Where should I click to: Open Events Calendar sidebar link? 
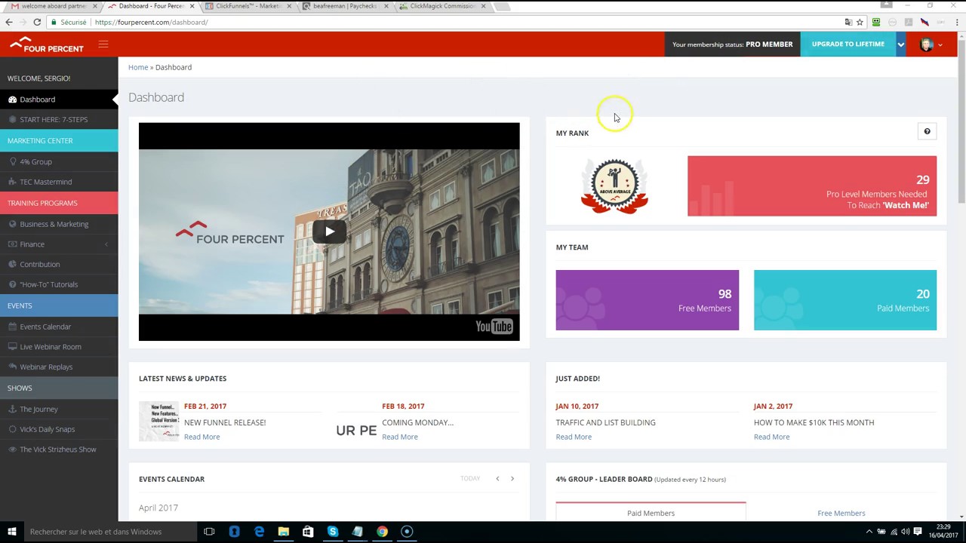click(x=59, y=327)
